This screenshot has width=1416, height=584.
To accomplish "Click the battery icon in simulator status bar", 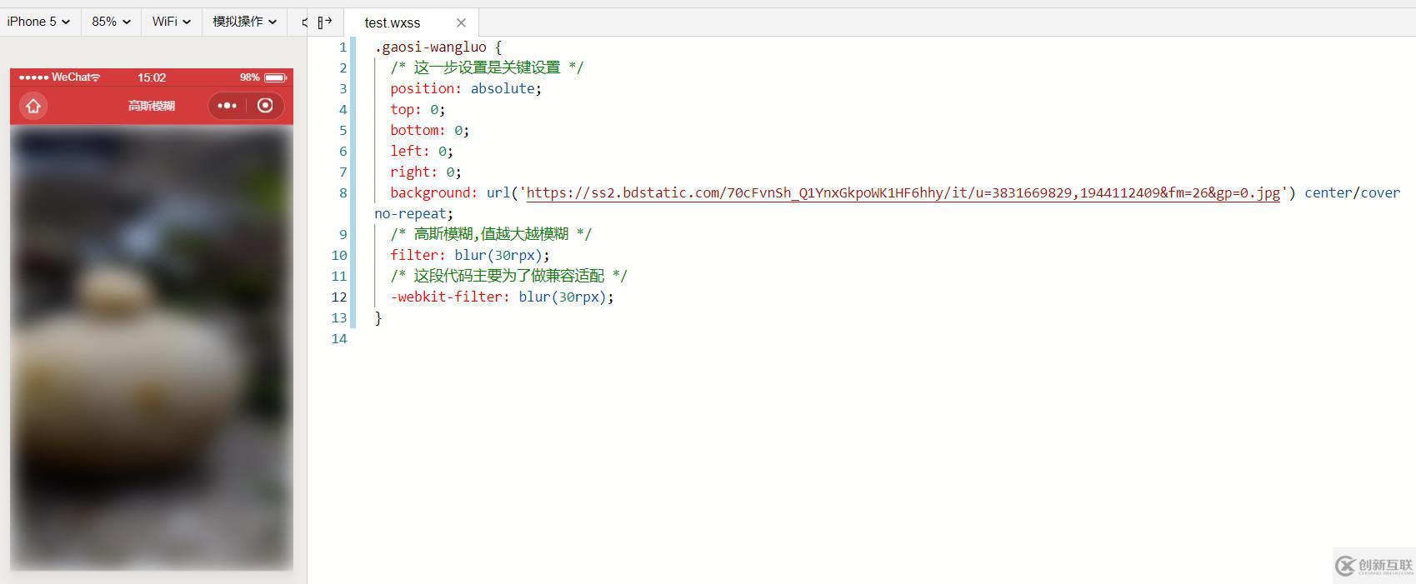I will tap(276, 77).
